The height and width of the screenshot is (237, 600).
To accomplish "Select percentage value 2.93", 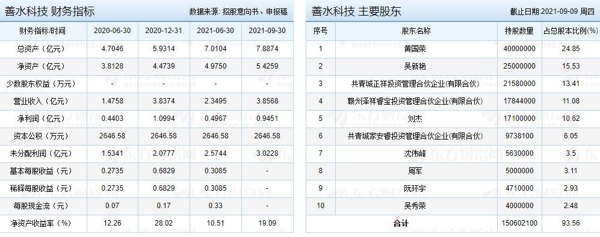I will (571, 188).
